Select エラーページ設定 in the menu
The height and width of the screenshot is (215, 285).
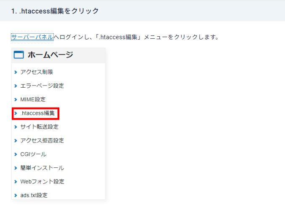42,86
